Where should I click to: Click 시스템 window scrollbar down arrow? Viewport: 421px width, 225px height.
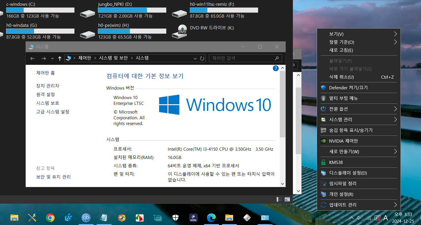point(282,184)
